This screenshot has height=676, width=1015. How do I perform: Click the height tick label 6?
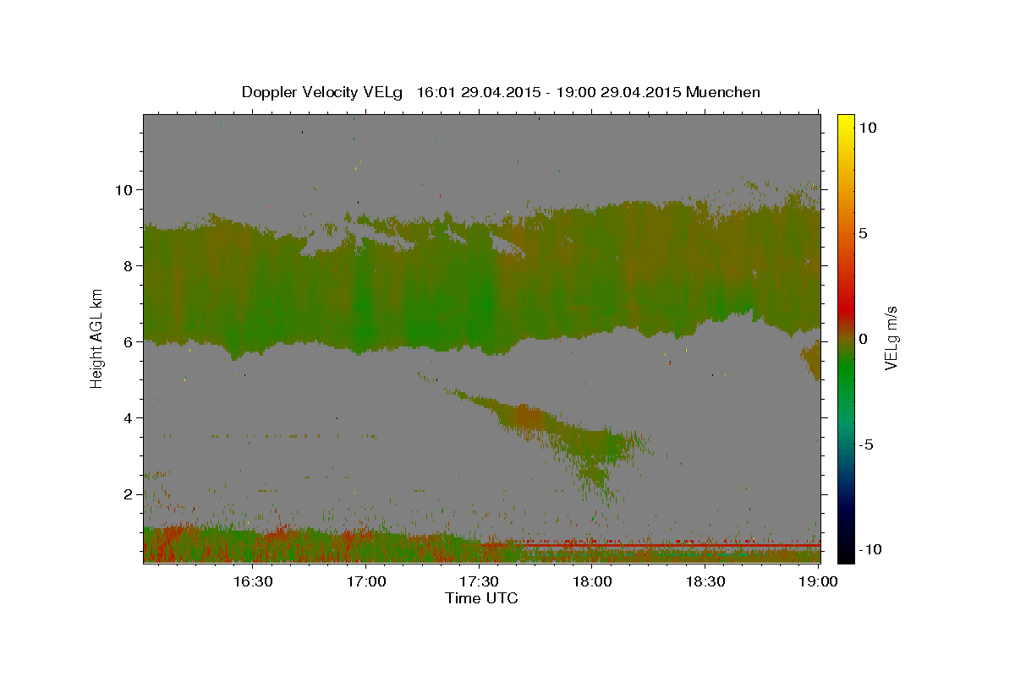(129, 342)
